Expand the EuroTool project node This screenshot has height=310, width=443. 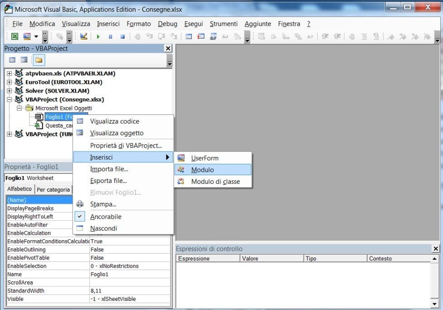coord(10,82)
